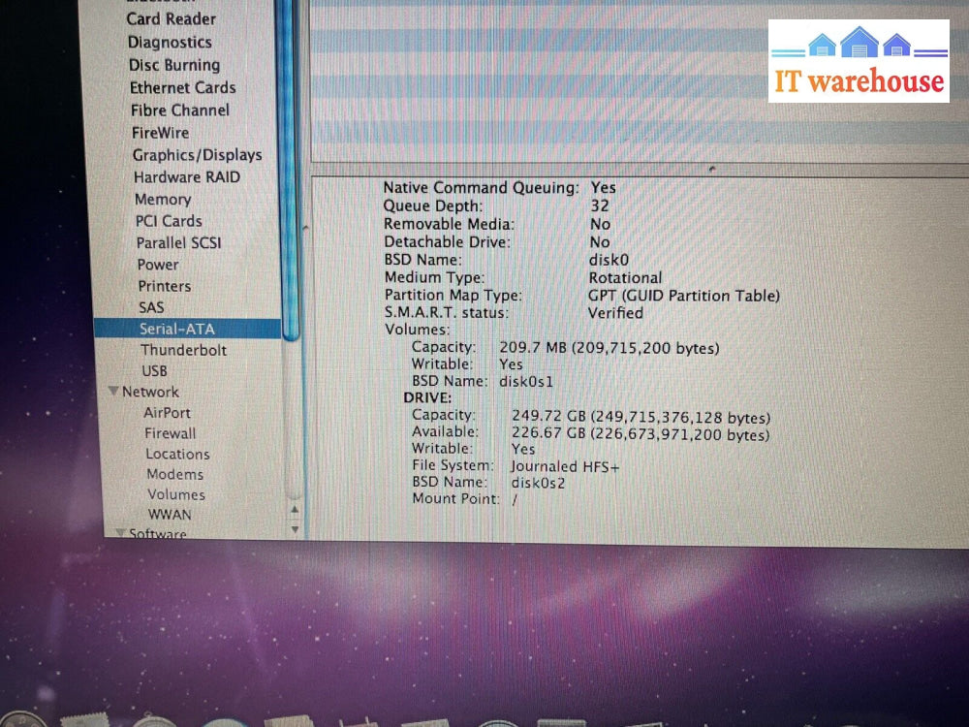Show AirPort network information
This screenshot has width=969, height=727.
click(167, 413)
